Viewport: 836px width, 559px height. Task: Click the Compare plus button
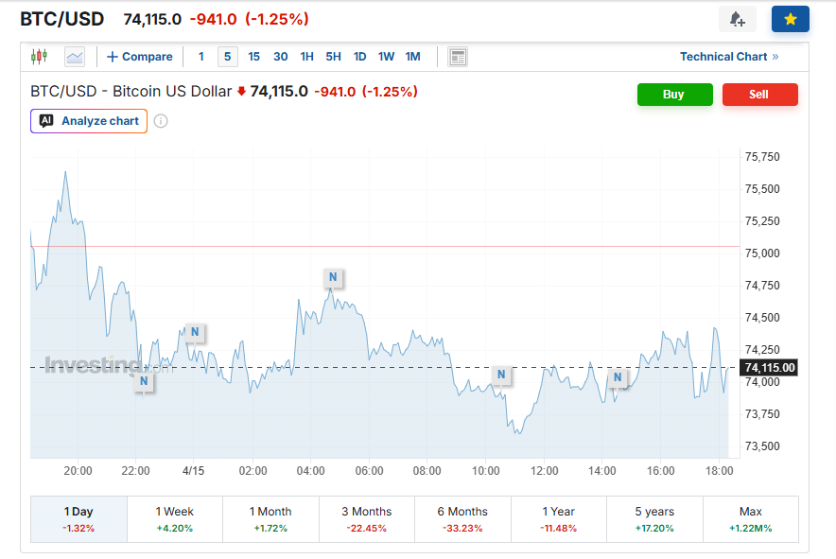click(139, 57)
